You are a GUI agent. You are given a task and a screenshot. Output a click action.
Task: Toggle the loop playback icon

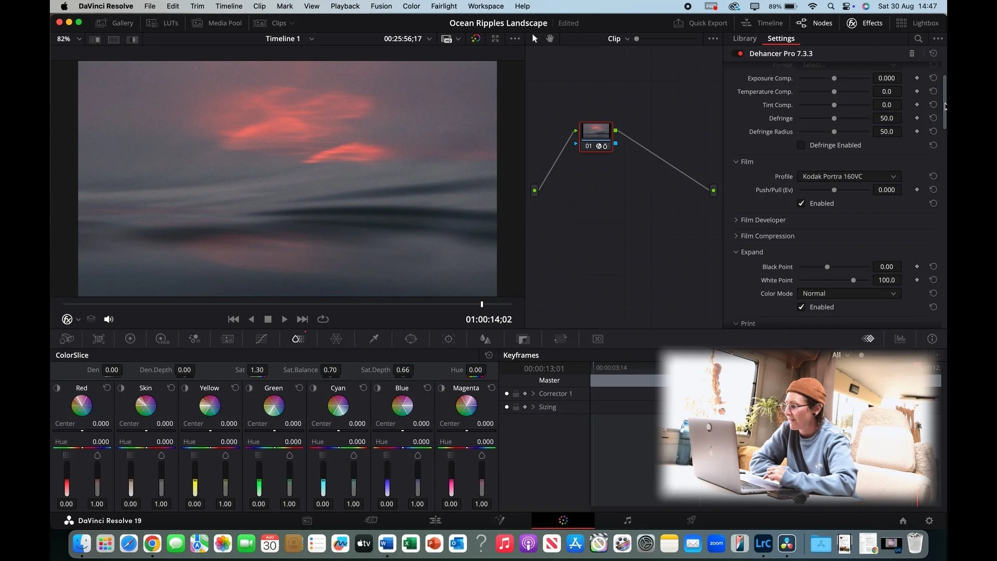tap(323, 319)
